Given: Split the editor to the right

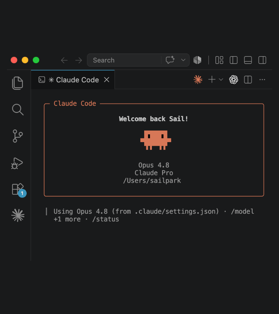Looking at the screenshot, I should (248, 80).
